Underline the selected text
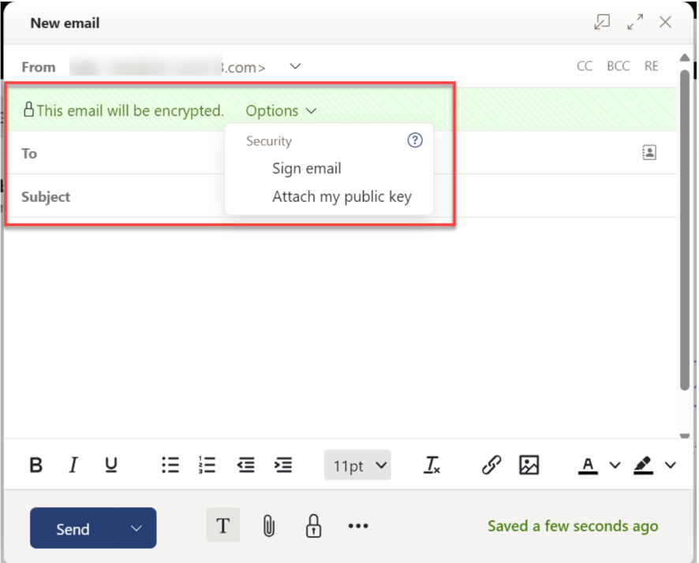The image size is (699, 563). pyautogui.click(x=111, y=465)
